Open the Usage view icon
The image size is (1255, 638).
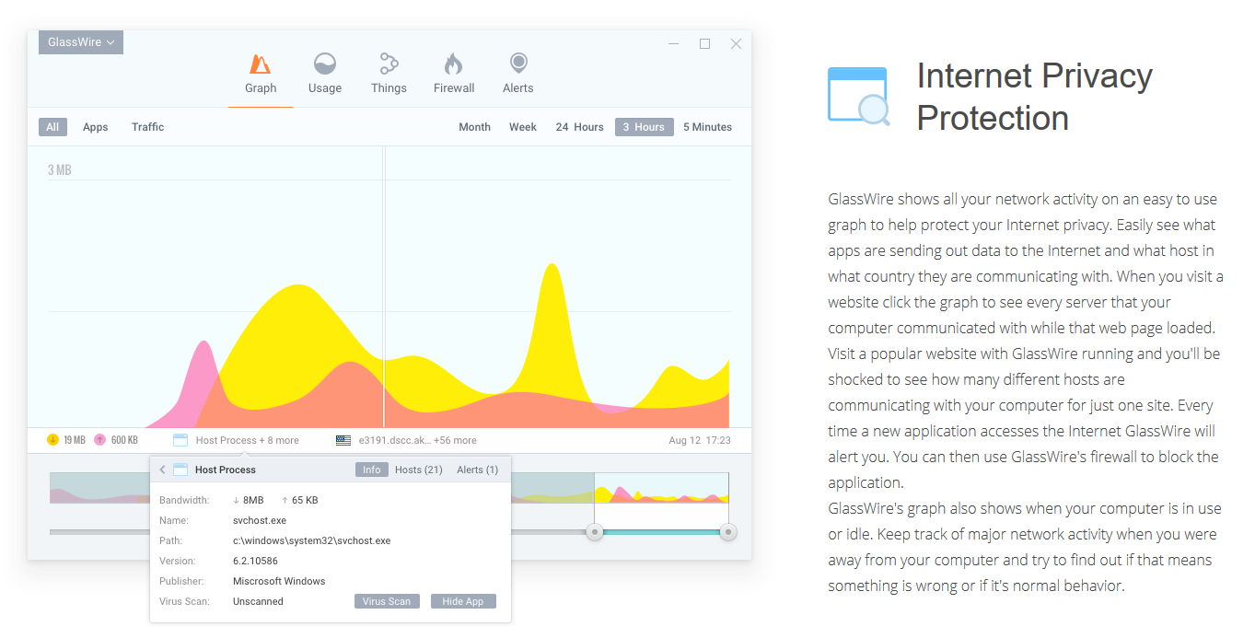coord(324,64)
